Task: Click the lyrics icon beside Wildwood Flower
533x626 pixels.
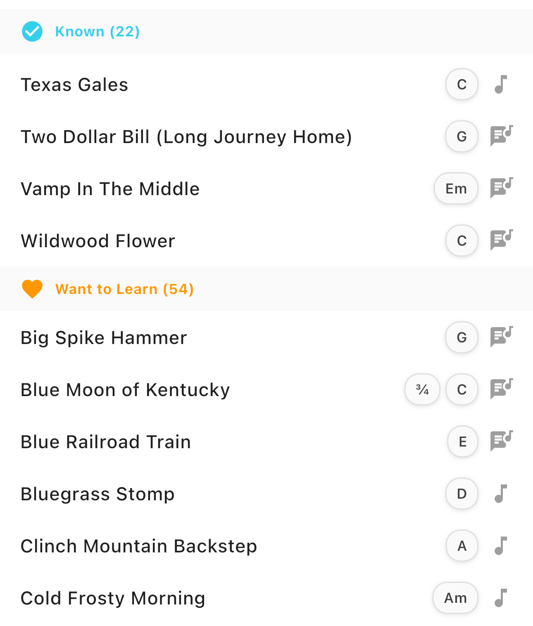Action: pyautogui.click(x=501, y=240)
